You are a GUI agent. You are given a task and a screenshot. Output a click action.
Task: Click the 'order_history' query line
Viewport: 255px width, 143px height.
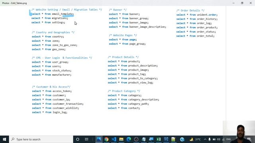click(x=197, y=19)
